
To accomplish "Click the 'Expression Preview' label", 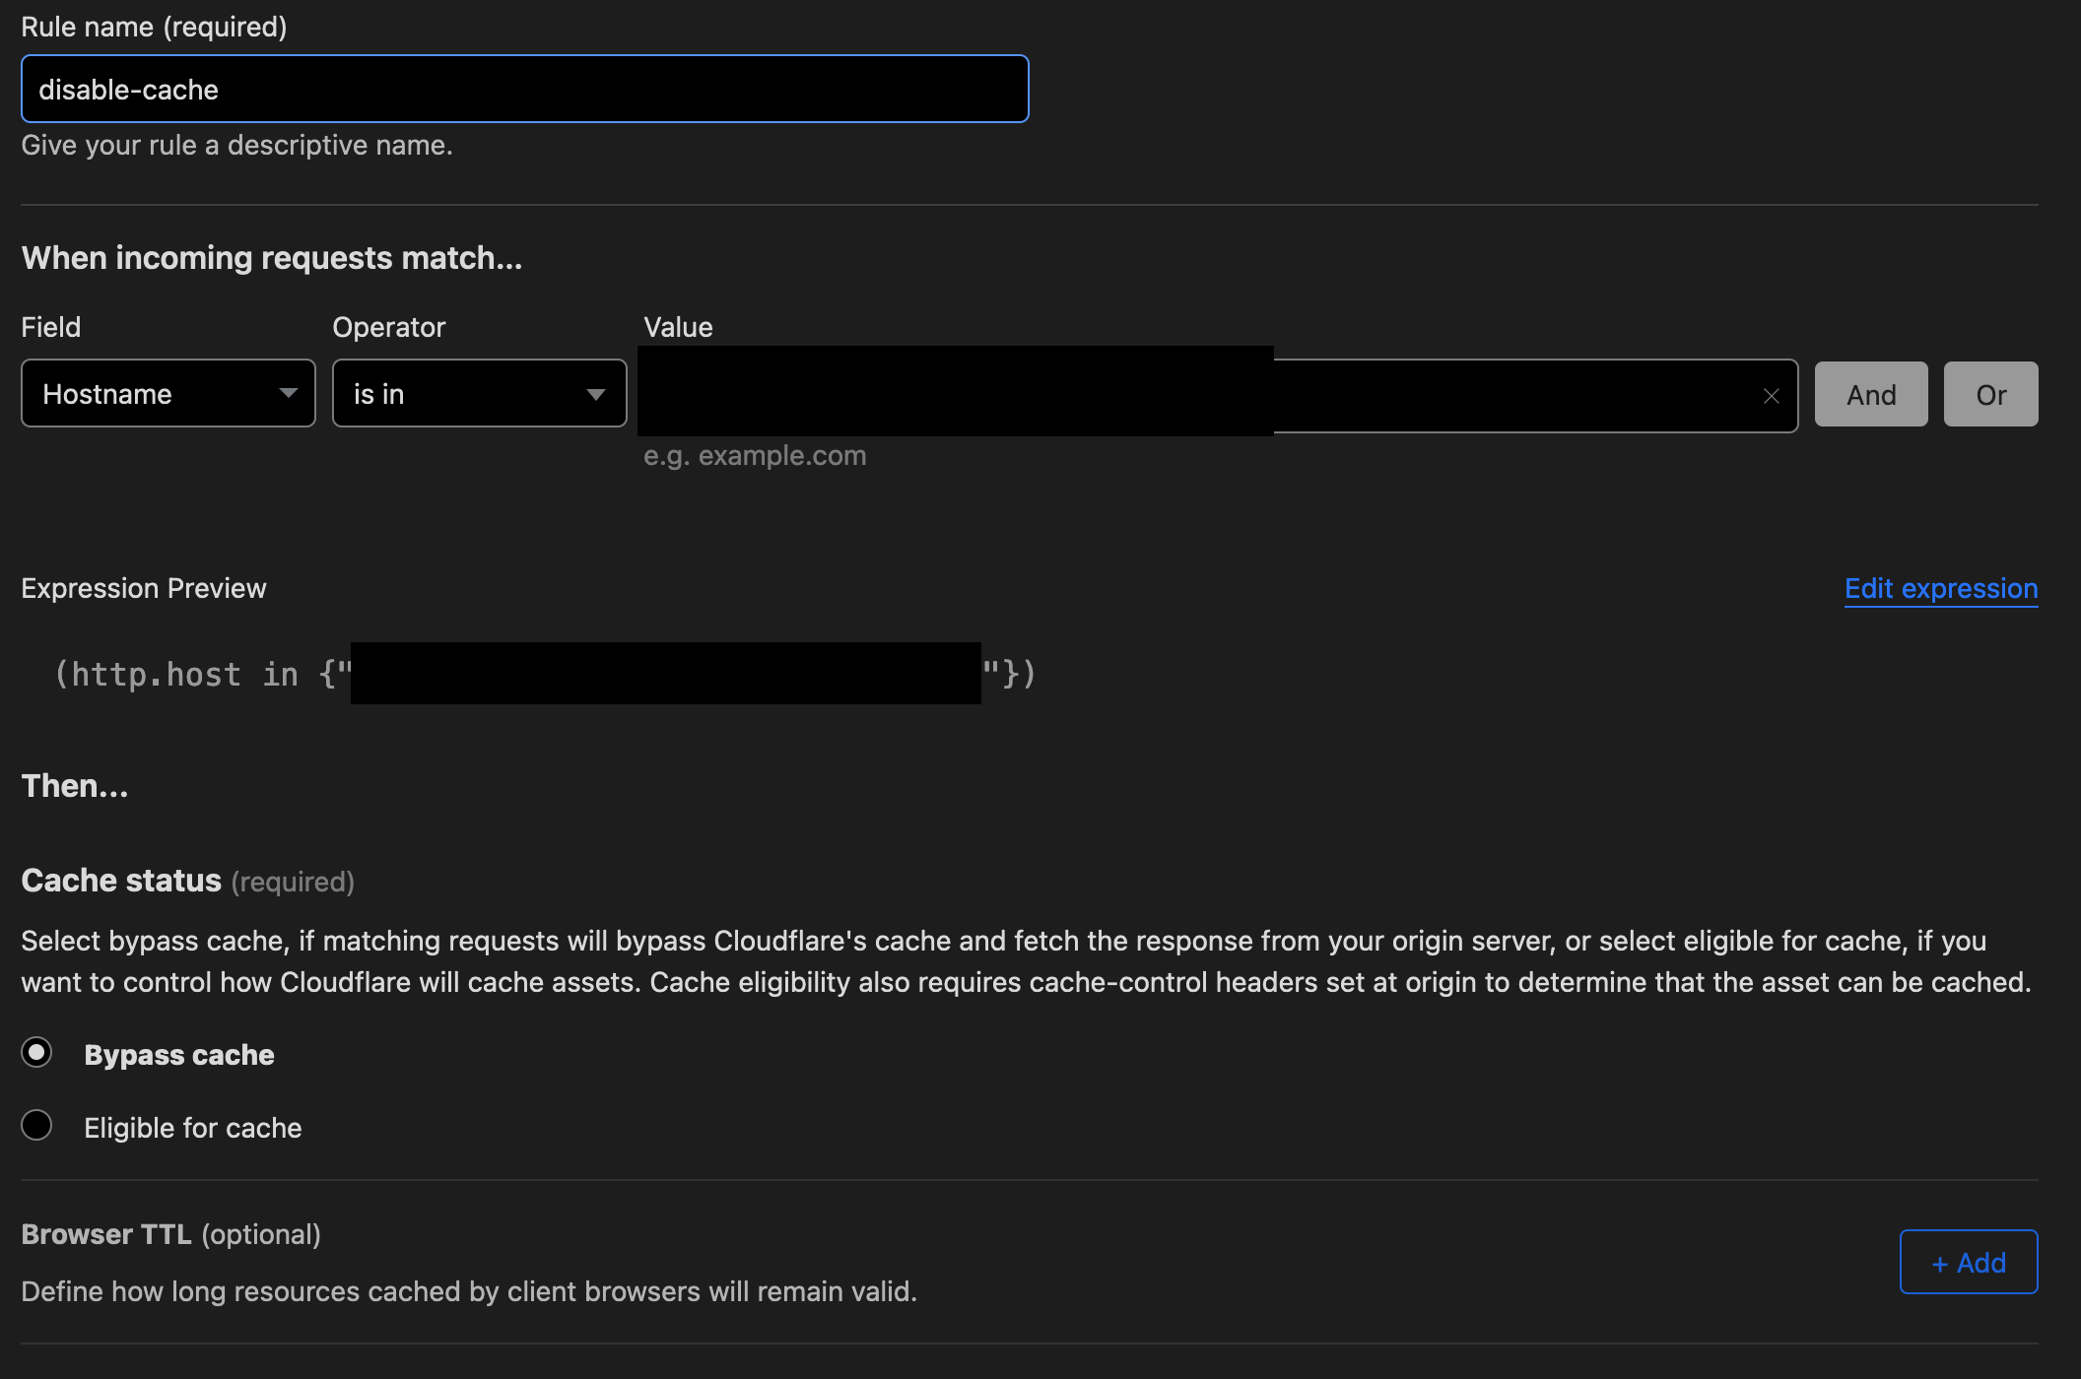I will point(144,588).
